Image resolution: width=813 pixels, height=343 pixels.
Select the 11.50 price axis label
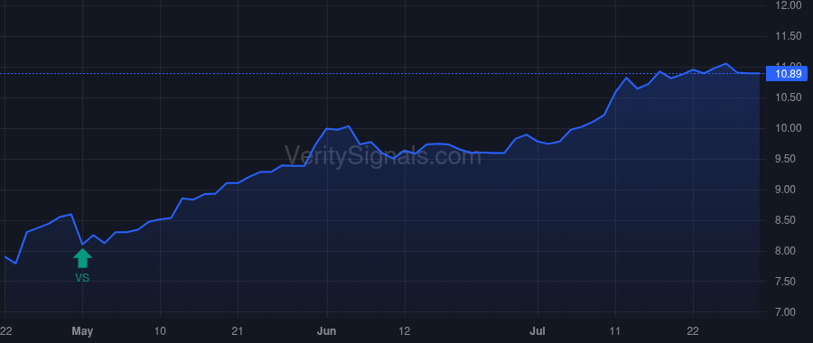(x=788, y=36)
